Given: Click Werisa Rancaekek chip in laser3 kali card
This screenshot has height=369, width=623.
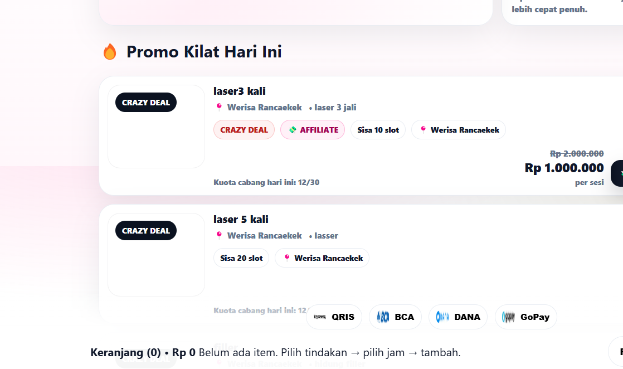Looking at the screenshot, I should [459, 130].
